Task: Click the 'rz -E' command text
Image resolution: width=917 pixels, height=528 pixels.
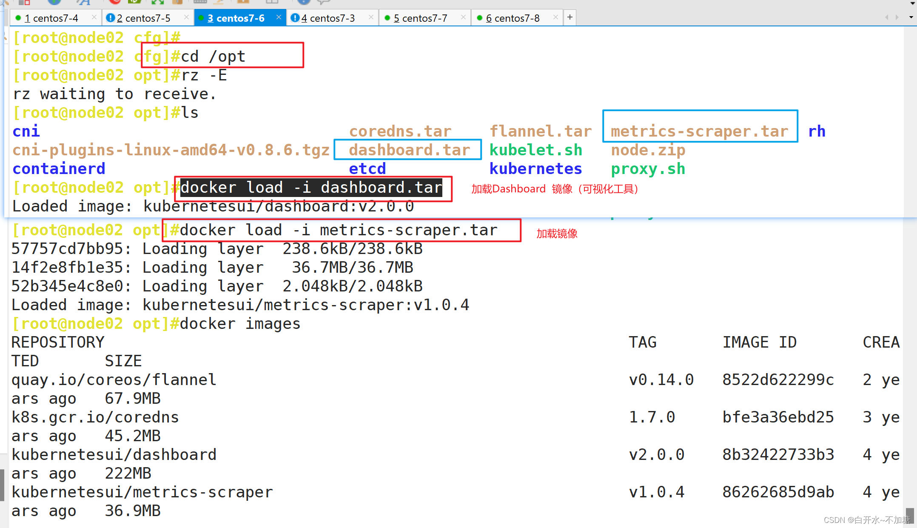Action: pos(204,75)
